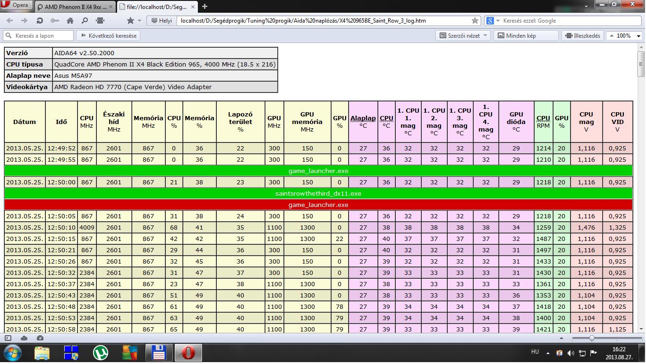The width and height of the screenshot is (646, 364).
Task: Click the Északi híd MHz header
Action: pyautogui.click(x=114, y=122)
